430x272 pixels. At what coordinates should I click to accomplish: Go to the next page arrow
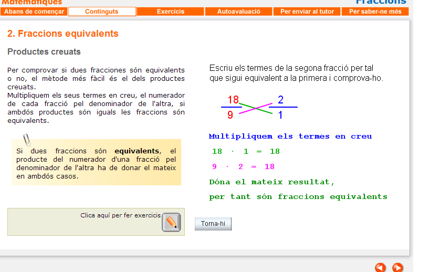click(397, 267)
